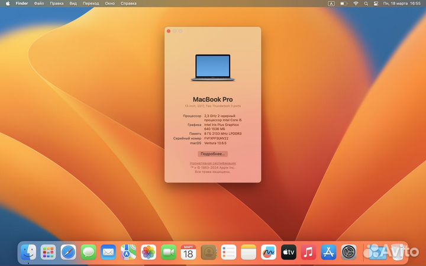426x266 pixels.
Task: Open the Файл menu
Action: [39, 4]
